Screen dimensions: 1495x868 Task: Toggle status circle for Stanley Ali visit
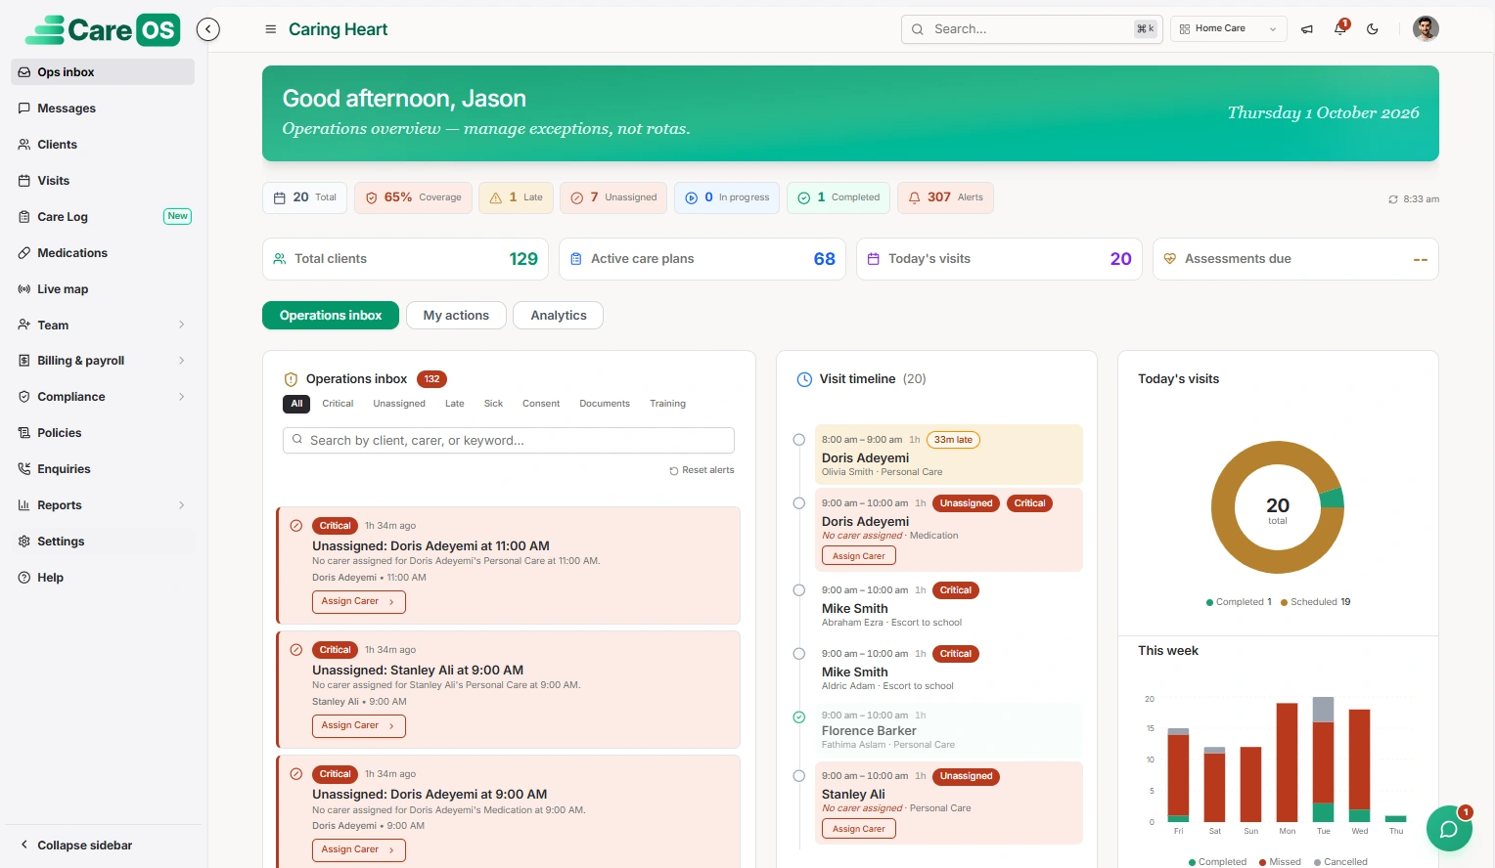(x=799, y=776)
